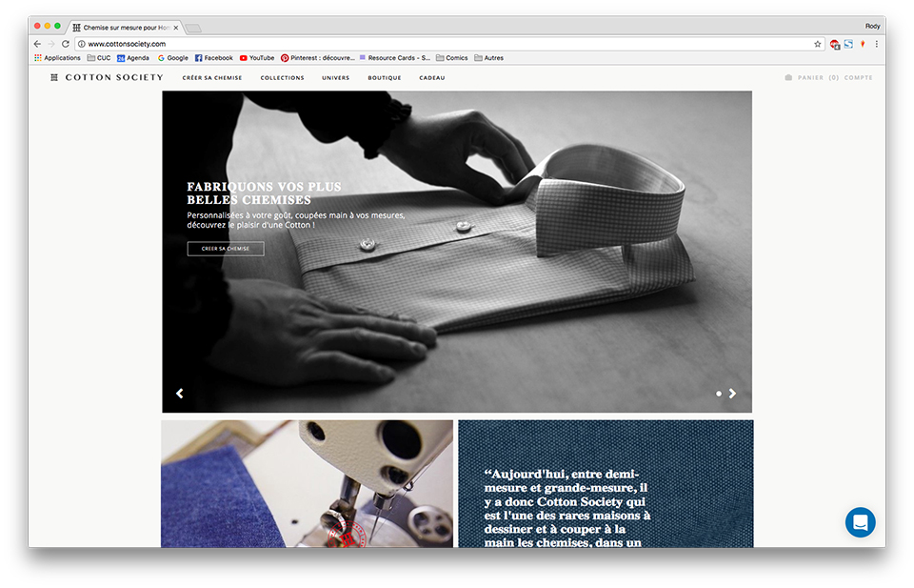The image size is (914, 588).
Task: Open the Applications bookmarks shortcut
Action: click(57, 58)
